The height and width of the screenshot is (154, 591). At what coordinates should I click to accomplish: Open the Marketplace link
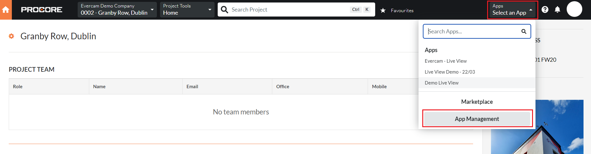[477, 102]
